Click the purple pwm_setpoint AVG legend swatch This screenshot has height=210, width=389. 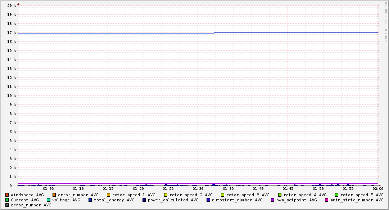(x=273, y=200)
